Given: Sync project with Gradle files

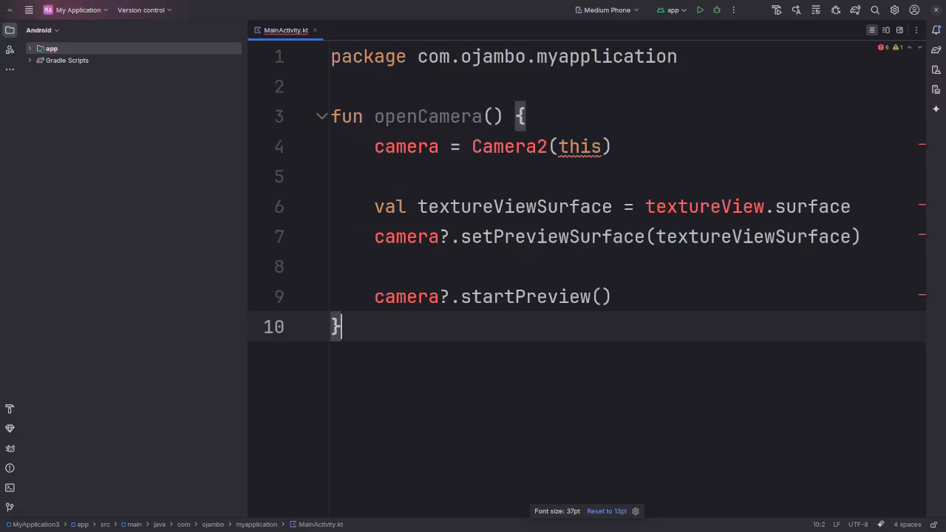Looking at the screenshot, I should 855,10.
